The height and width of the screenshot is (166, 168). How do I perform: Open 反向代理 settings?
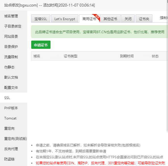[x=11, y=149]
